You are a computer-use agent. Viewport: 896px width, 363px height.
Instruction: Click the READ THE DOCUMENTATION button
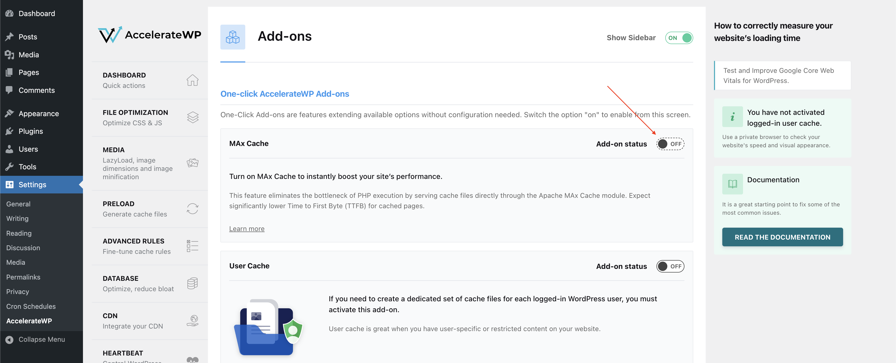[x=782, y=237]
